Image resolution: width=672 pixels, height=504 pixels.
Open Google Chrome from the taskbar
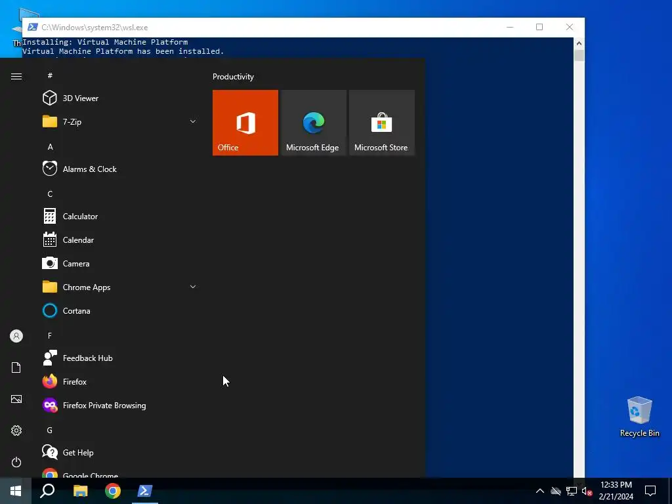113,491
